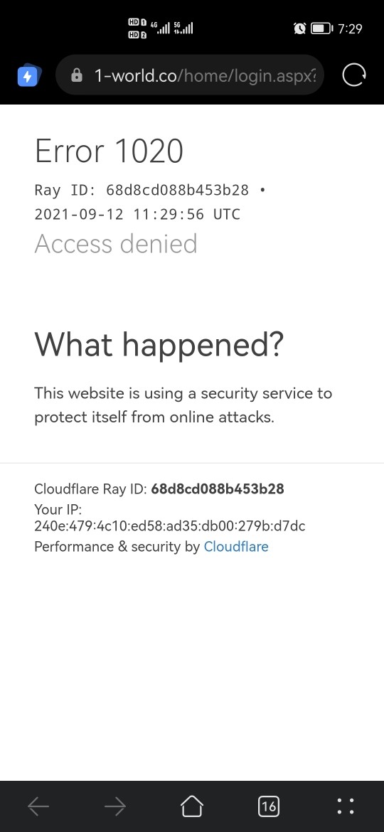Open the browser home page
384x832 pixels.
click(x=192, y=806)
